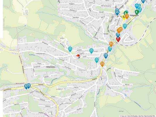The image size is (156, 117).
Task: Click the red house property marker
Action: tap(78, 56)
